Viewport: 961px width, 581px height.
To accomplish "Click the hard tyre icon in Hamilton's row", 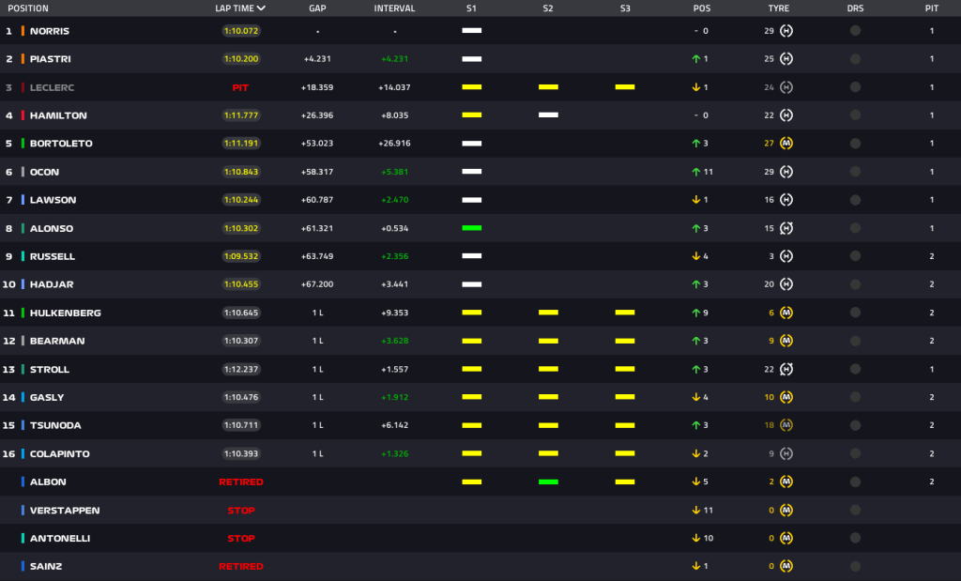I will [x=786, y=115].
